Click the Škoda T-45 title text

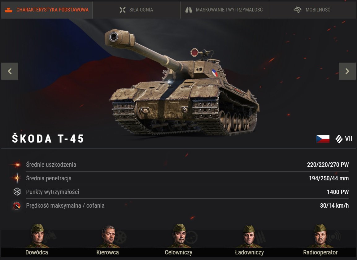pyautogui.click(x=48, y=138)
